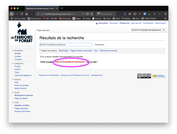Go to the browser home page icon

point(27,14)
